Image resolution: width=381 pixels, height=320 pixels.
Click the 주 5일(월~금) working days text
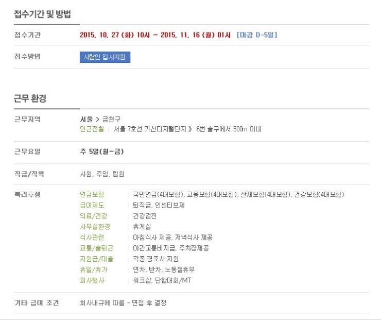(102, 151)
